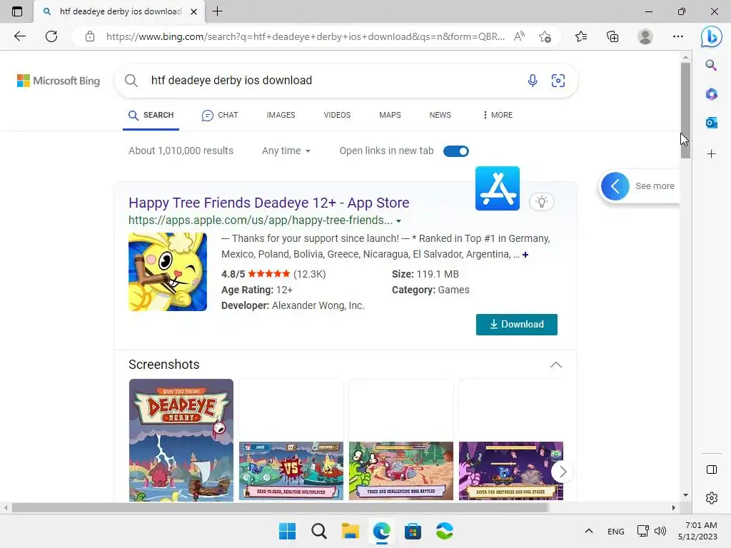Open Bing Chat sidebar button
The height and width of the screenshot is (548, 731).
pyautogui.click(x=711, y=36)
